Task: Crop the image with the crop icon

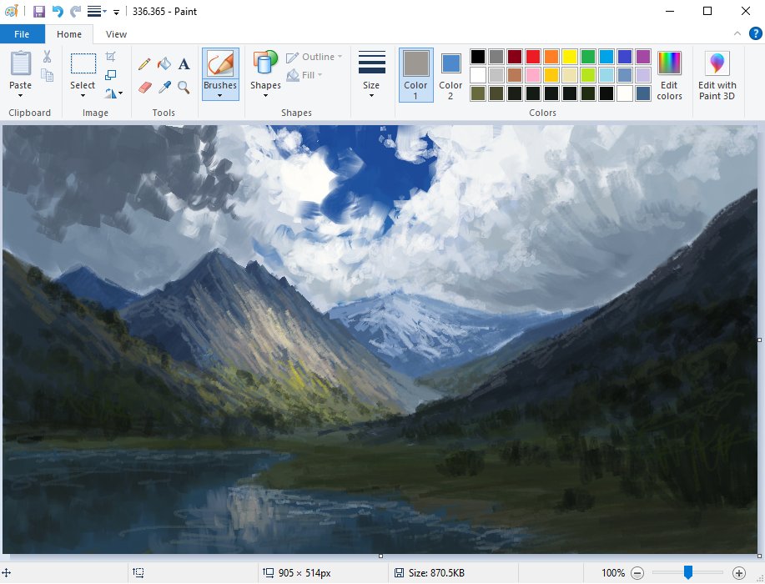Action: 111,57
